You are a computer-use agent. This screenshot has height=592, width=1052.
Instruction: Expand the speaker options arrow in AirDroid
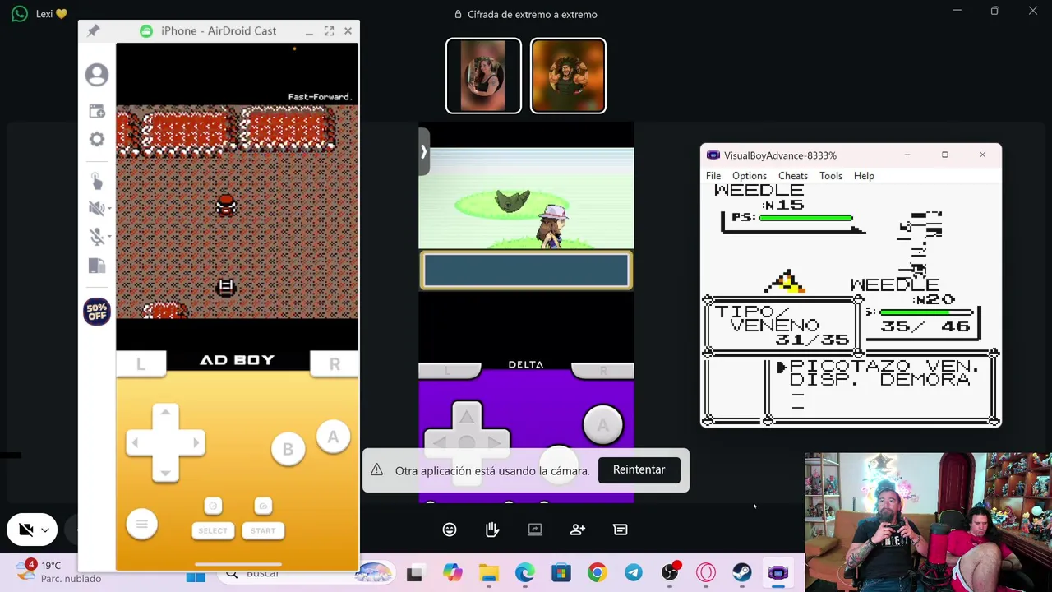[x=109, y=208]
